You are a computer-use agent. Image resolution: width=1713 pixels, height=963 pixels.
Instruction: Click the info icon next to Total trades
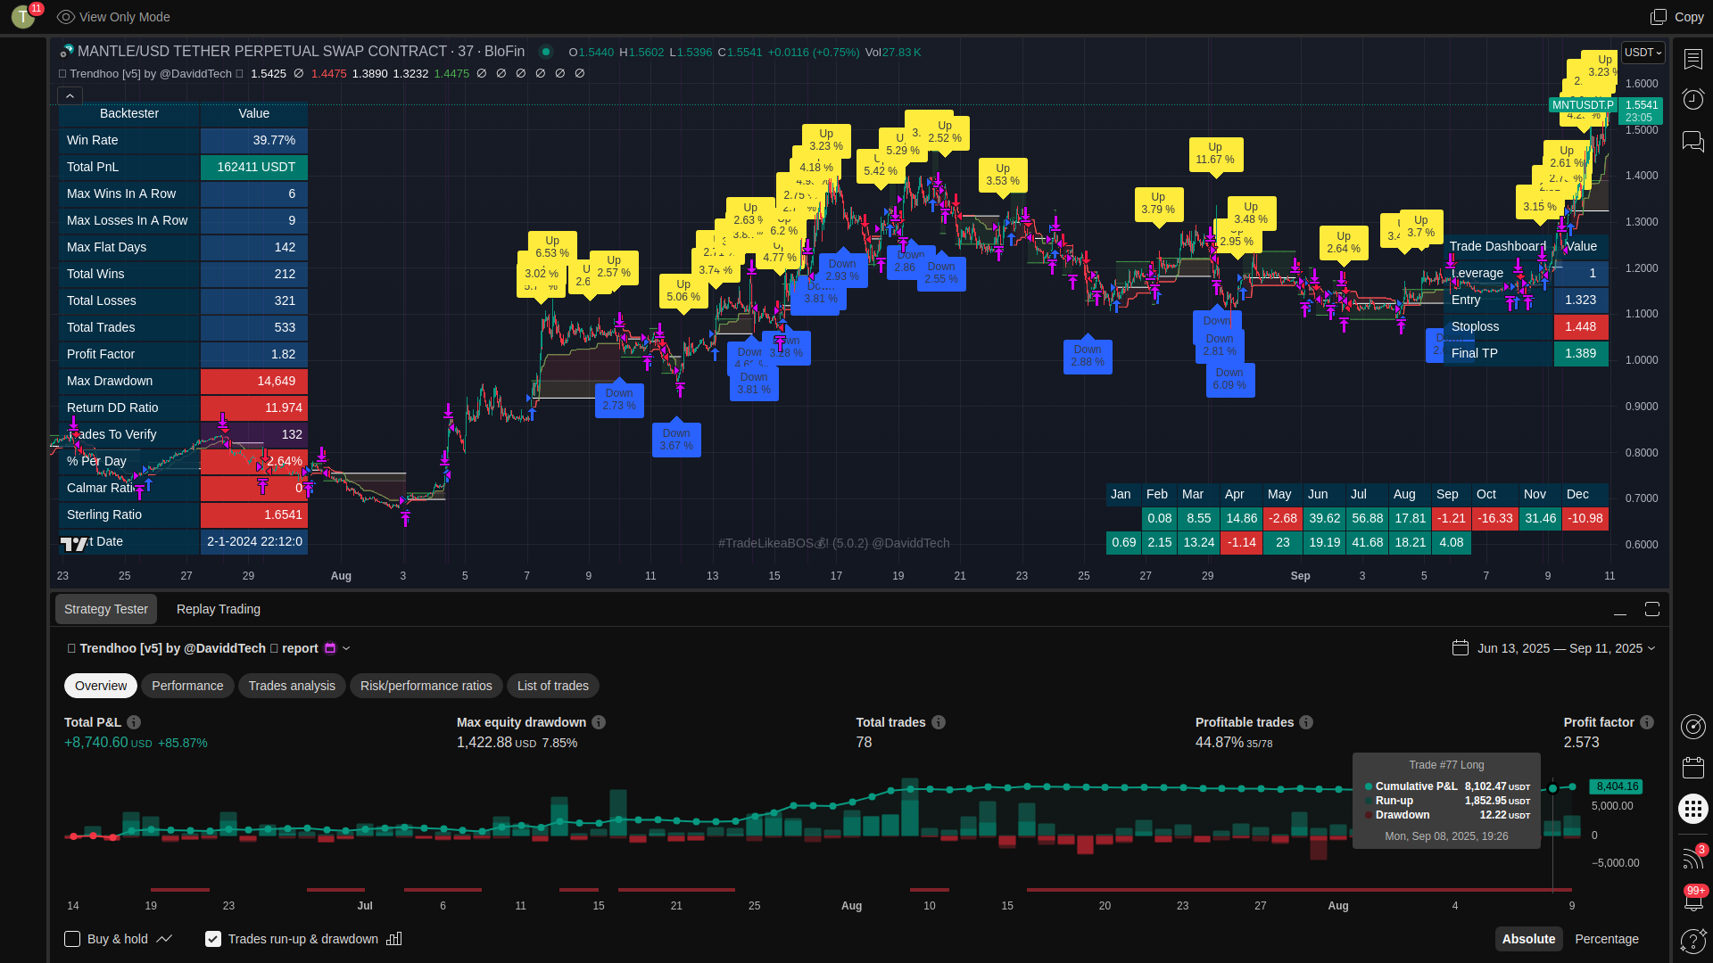click(939, 722)
